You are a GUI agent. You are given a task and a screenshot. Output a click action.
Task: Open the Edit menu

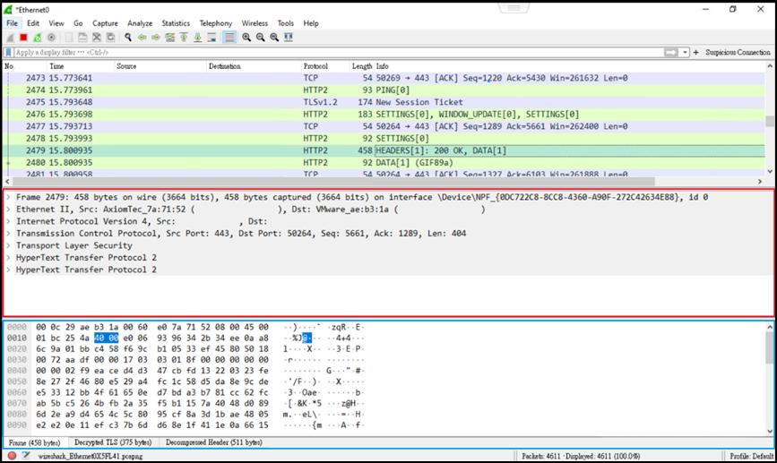pos(33,23)
